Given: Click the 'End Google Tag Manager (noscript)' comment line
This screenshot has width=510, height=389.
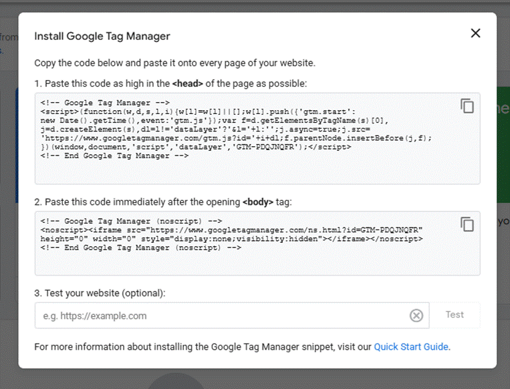Looking at the screenshot, I should (x=140, y=248).
